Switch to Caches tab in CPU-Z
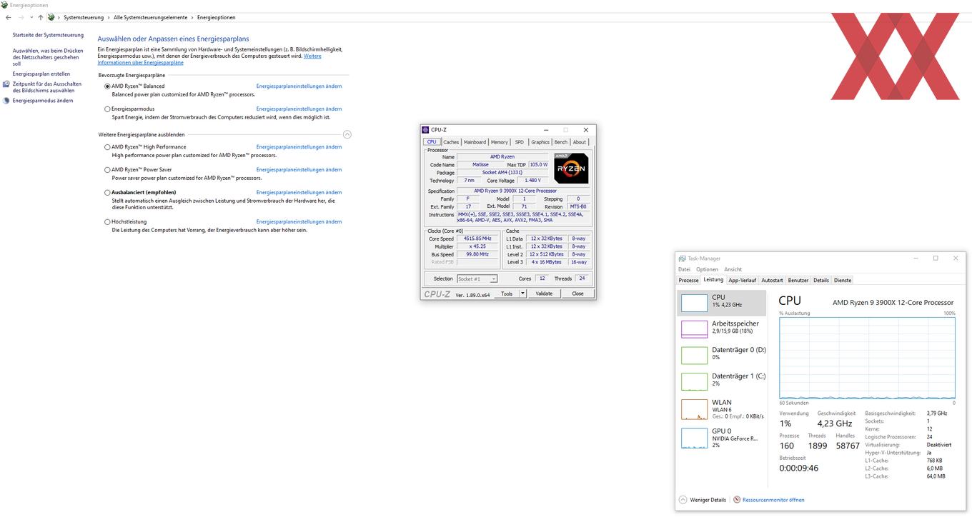The image size is (972, 517). 451,142
